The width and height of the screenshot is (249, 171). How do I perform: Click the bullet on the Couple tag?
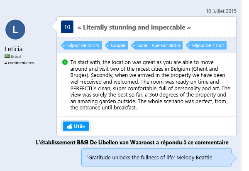(107, 45)
